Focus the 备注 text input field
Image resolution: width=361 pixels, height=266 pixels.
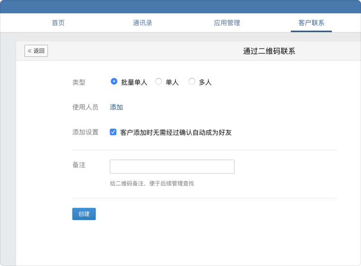tap(172, 167)
